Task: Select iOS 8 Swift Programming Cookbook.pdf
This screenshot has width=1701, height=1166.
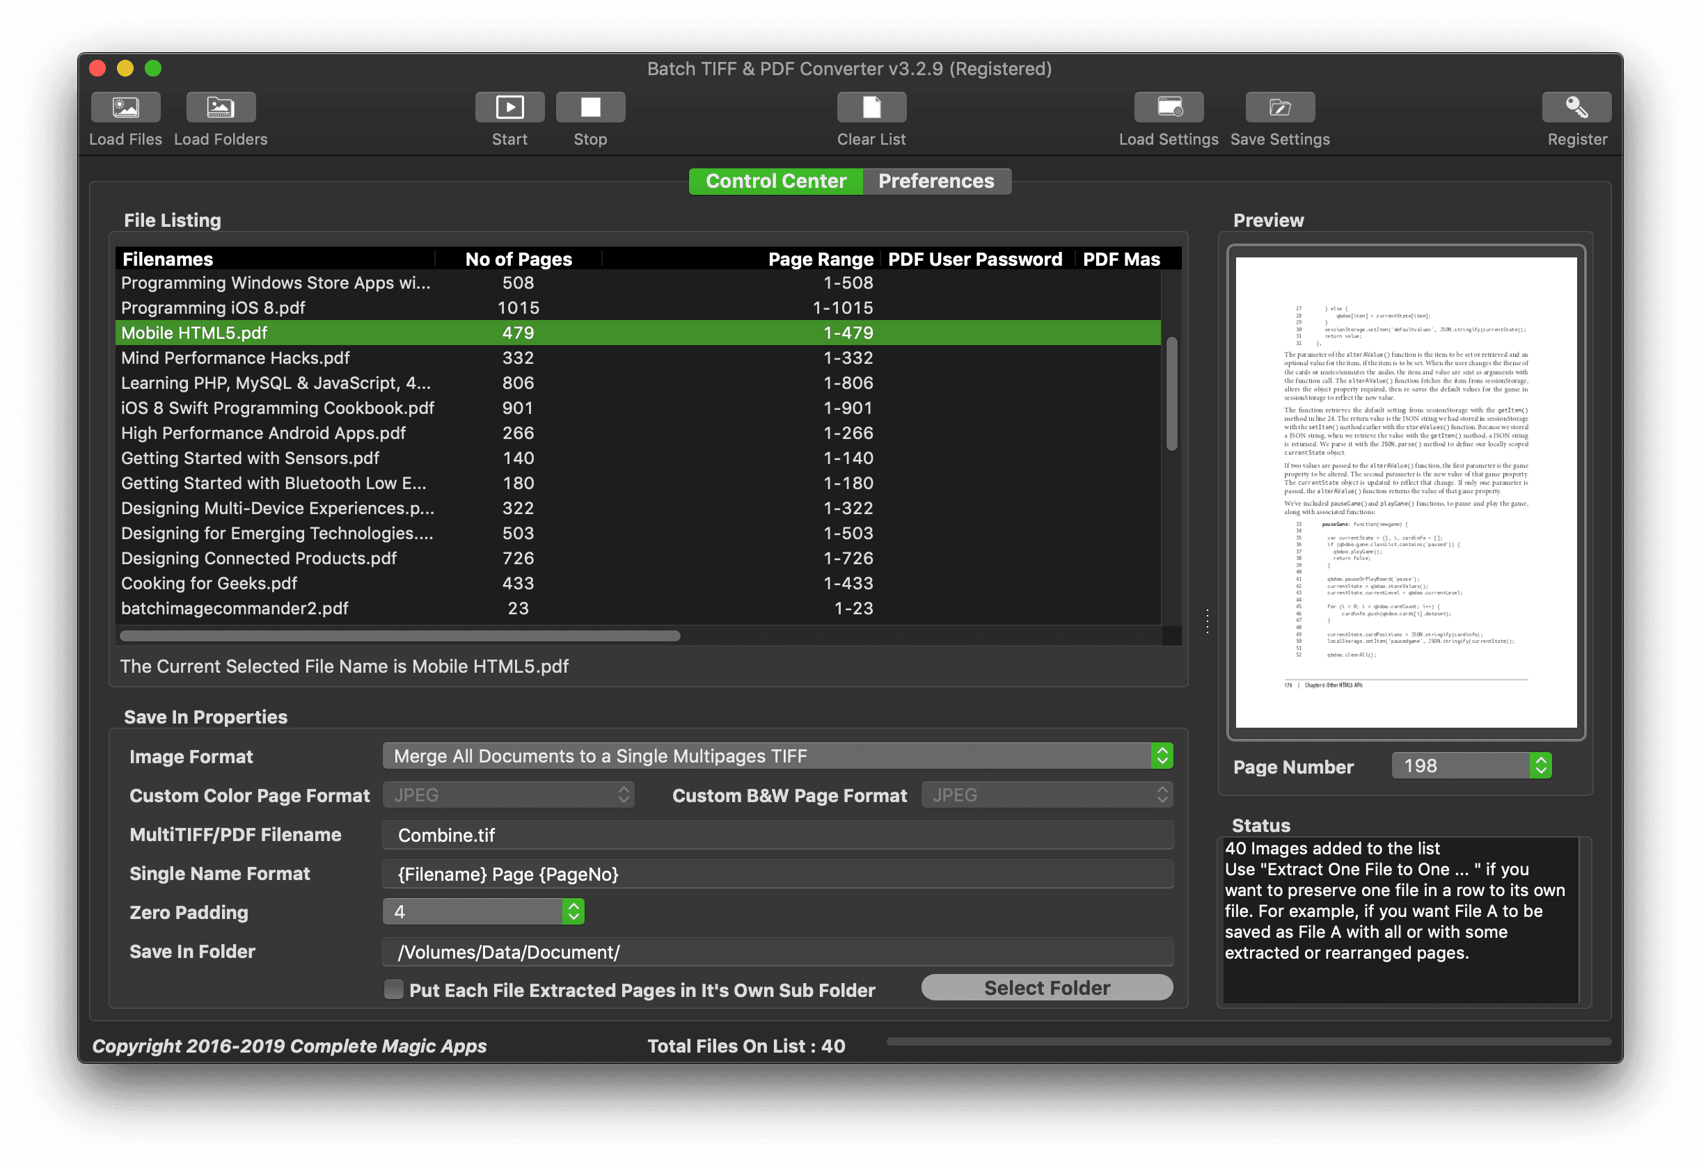Action: (638, 408)
